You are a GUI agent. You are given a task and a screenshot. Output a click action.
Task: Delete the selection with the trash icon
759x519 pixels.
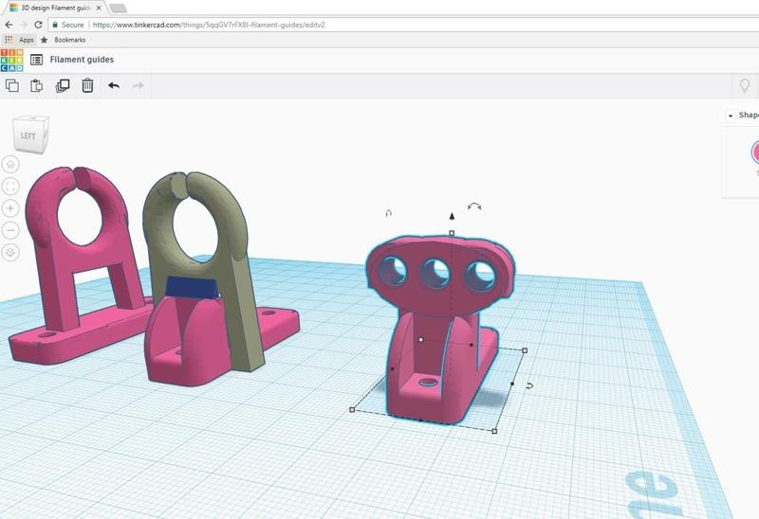87,85
